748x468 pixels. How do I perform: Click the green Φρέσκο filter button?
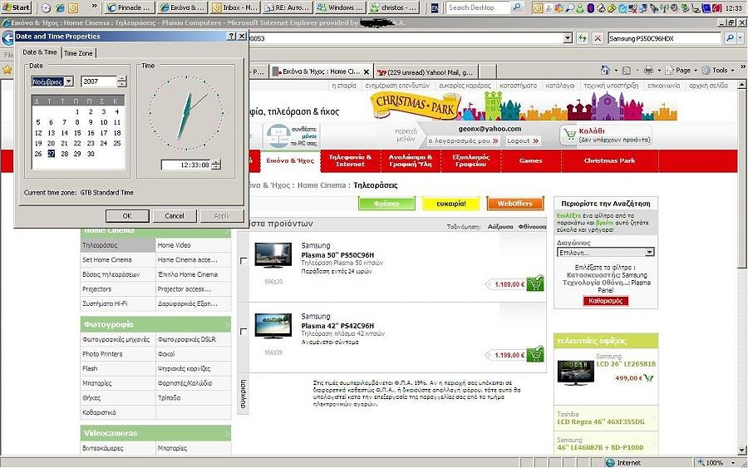(x=386, y=204)
